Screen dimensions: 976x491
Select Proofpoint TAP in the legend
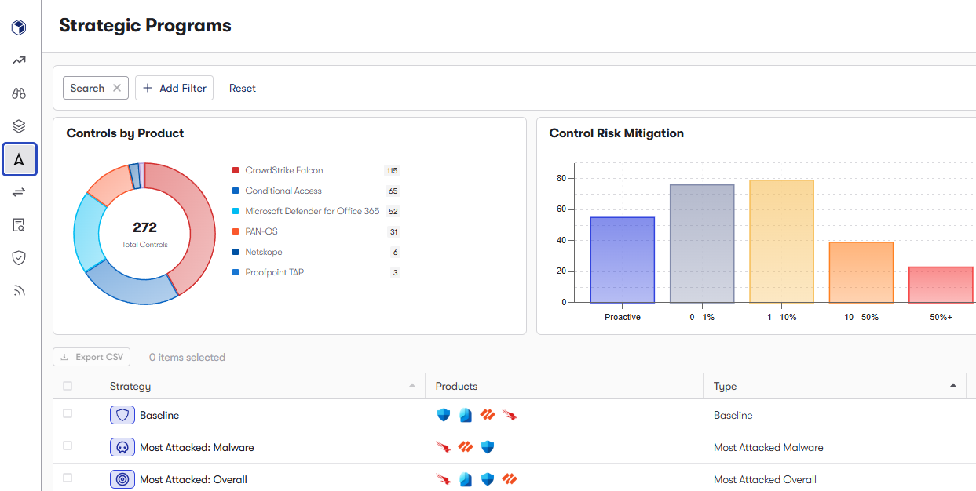coord(275,272)
